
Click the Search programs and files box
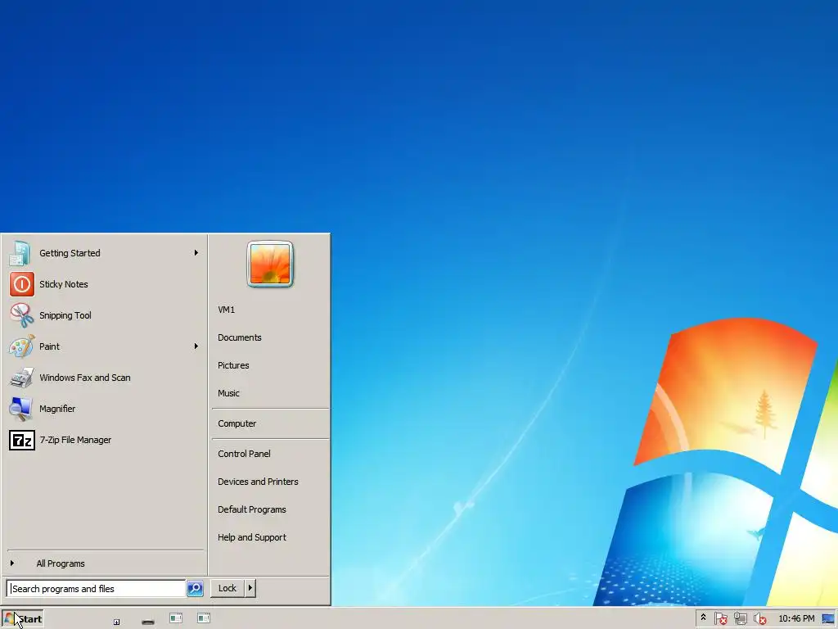[x=96, y=588]
